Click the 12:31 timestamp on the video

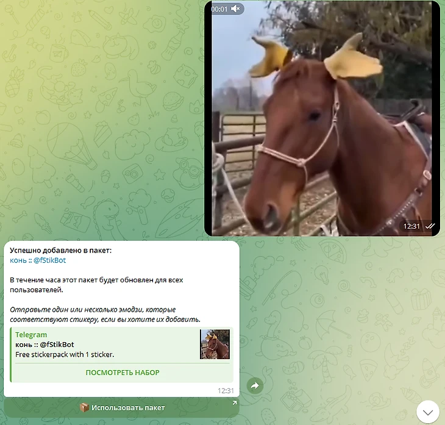(411, 226)
